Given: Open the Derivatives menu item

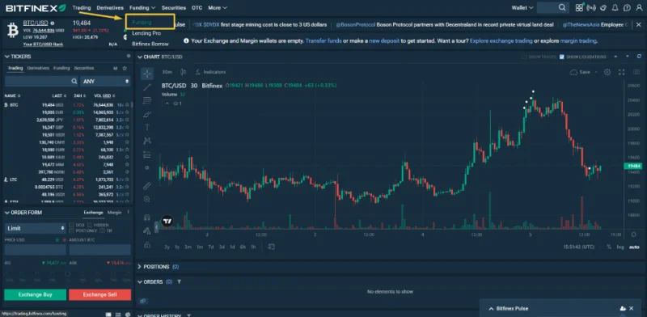Looking at the screenshot, I should (x=110, y=7).
